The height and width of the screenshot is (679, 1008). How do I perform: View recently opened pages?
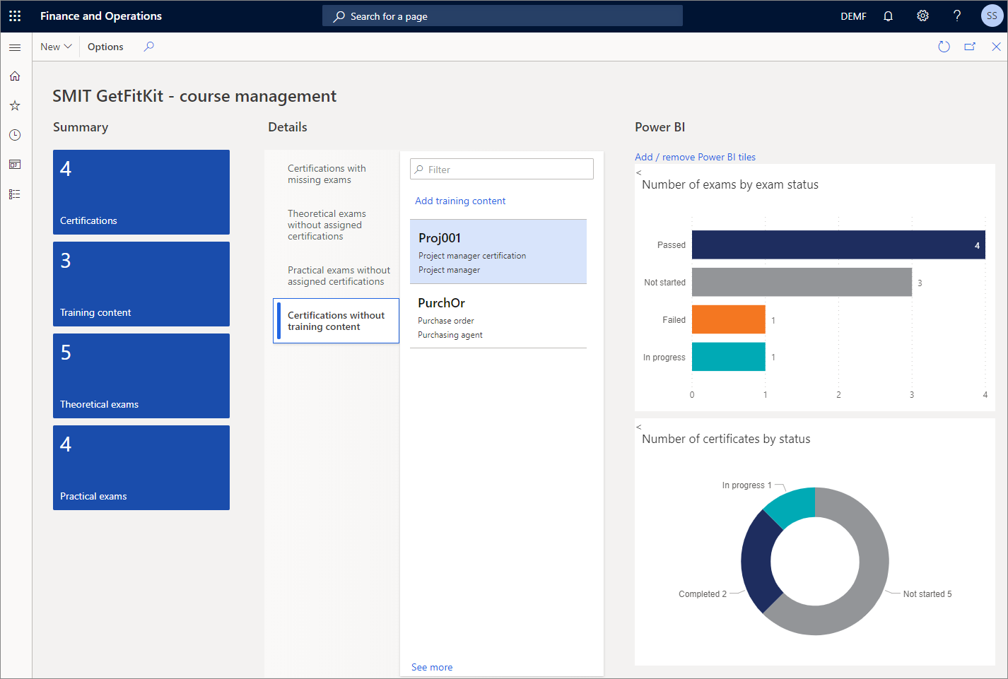(15, 134)
